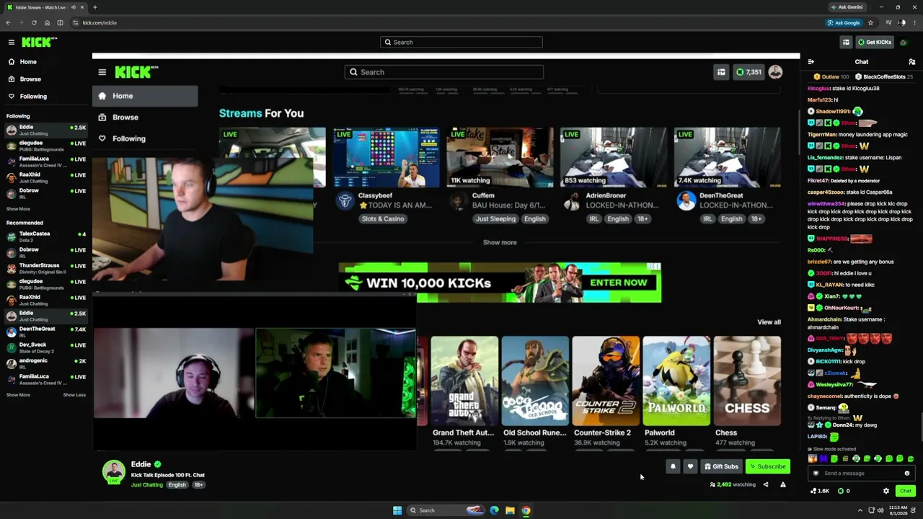Click the Ask Gemini button
923x519 pixels.
pyautogui.click(x=847, y=7)
